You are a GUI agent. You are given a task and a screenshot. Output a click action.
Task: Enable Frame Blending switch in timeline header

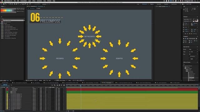point(59,85)
